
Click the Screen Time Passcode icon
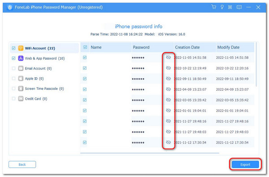point(21,88)
